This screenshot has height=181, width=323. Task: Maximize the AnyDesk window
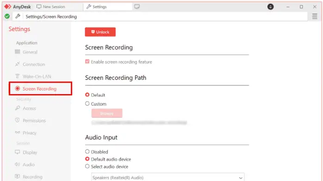[301, 7]
